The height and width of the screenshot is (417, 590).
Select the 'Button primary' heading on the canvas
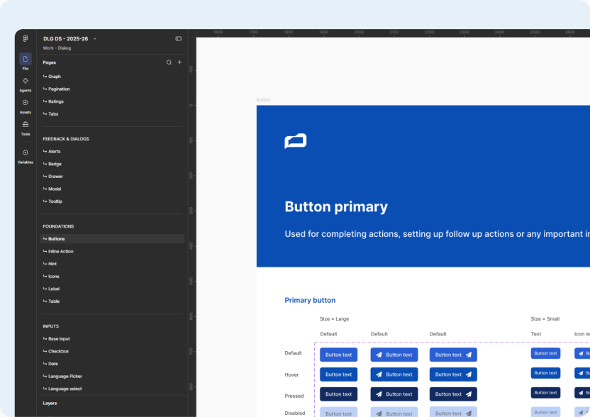coord(336,206)
